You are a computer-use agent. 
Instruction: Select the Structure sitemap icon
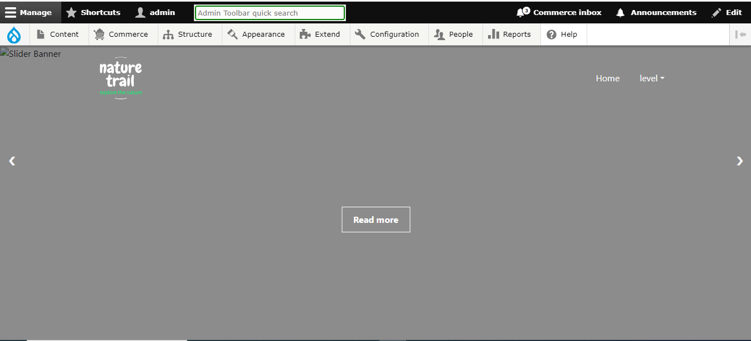coord(168,34)
